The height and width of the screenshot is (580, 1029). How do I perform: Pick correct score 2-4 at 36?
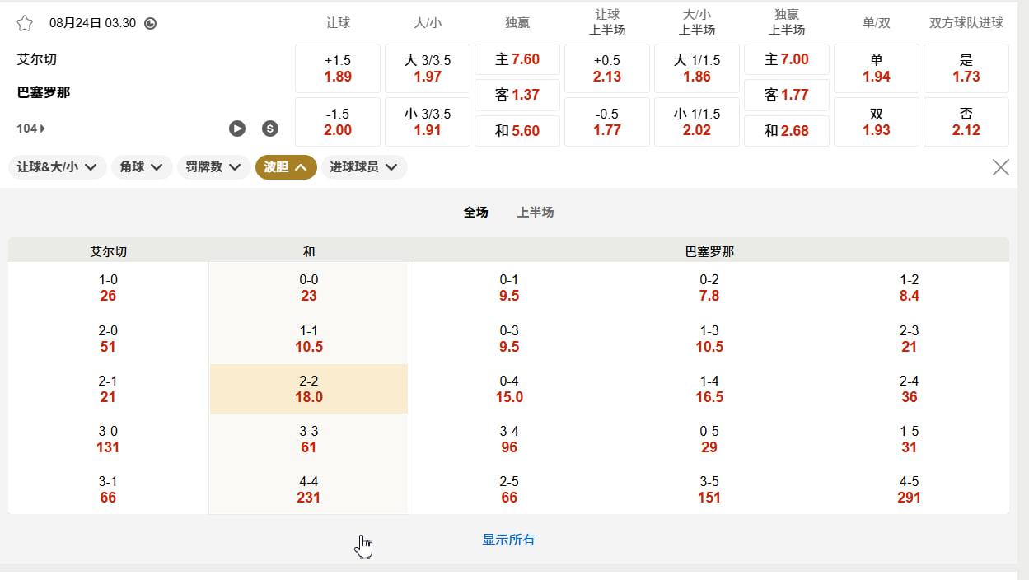tap(910, 389)
